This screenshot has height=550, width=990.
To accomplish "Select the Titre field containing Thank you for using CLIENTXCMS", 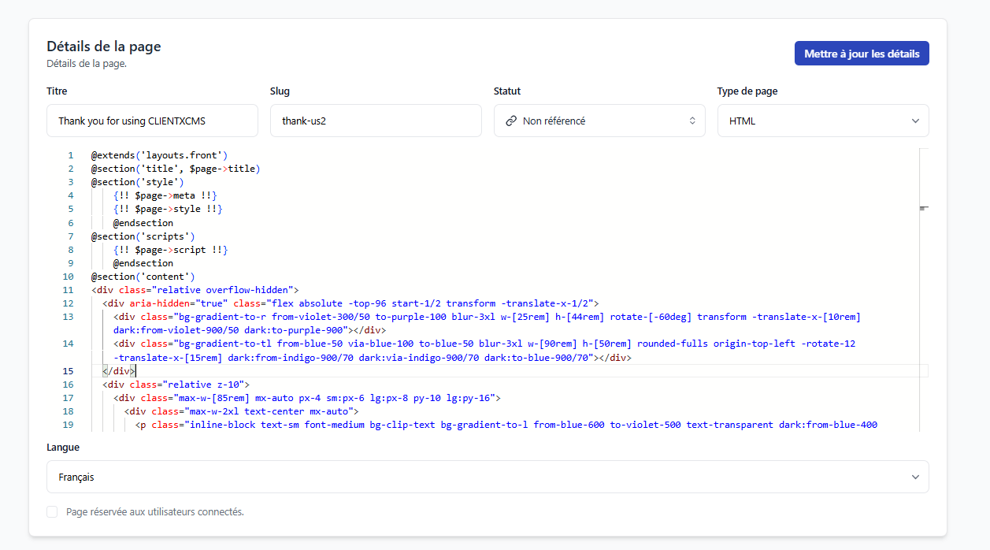I will pos(152,120).
